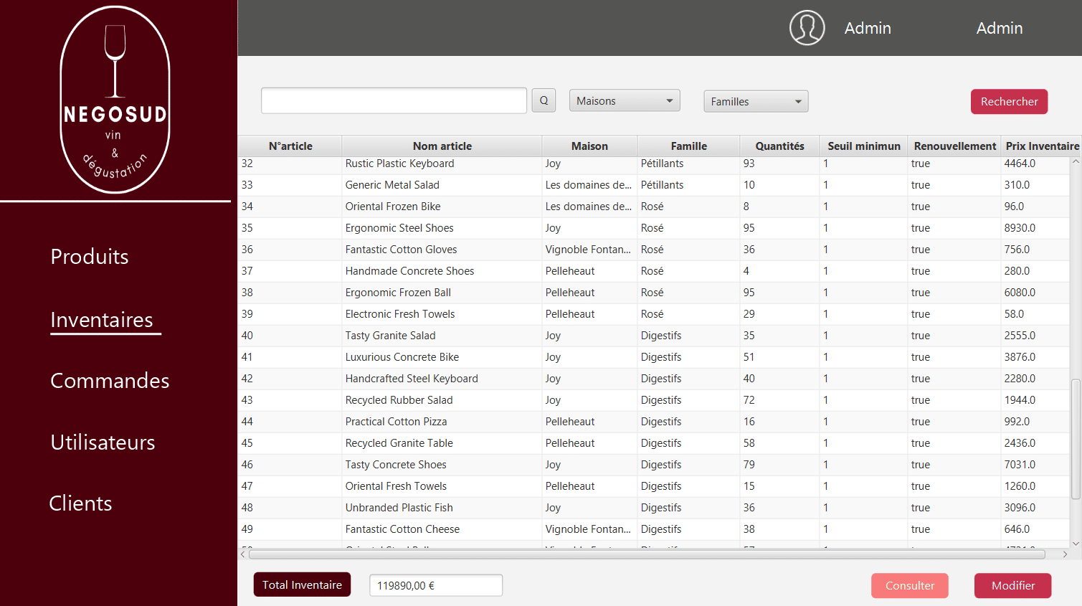Click the Negosud wine glass logo
This screenshot has height=606, width=1082.
(115, 100)
